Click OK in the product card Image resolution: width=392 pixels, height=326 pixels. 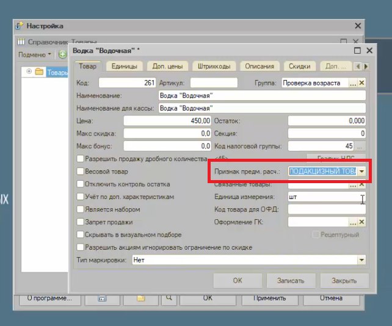tap(238, 280)
